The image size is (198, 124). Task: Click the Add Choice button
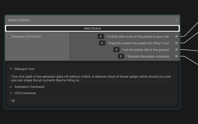92,28
